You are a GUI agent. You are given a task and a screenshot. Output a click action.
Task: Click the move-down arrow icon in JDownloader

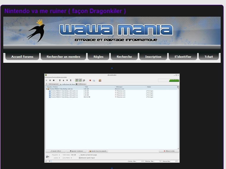[67, 80]
